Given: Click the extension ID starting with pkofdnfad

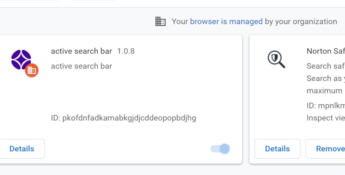Looking at the screenshot, I should tap(123, 118).
